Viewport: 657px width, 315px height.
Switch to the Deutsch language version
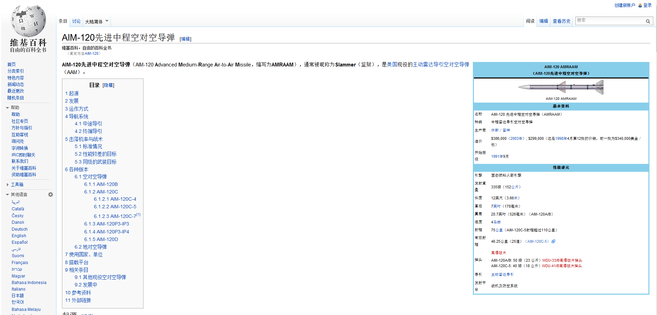pos(20,229)
